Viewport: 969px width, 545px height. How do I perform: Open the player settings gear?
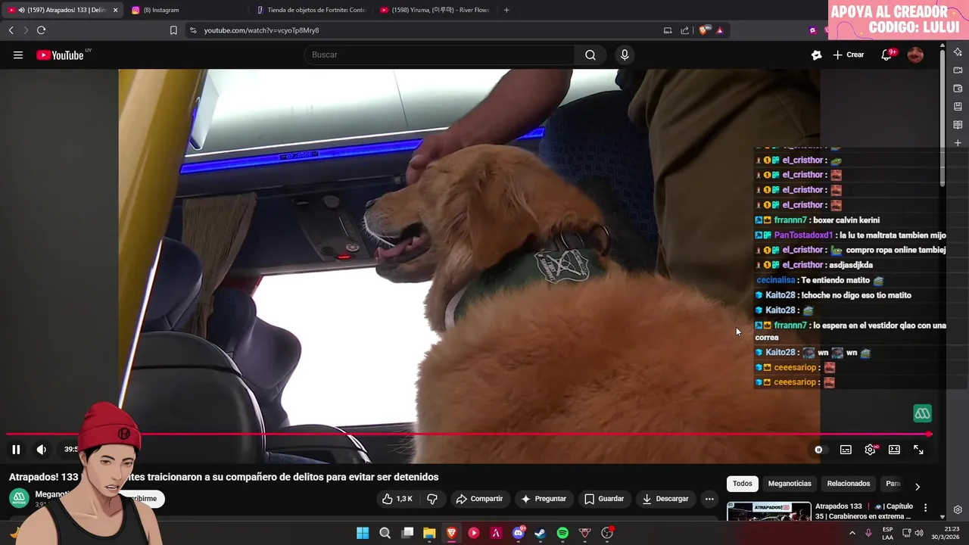(x=871, y=450)
